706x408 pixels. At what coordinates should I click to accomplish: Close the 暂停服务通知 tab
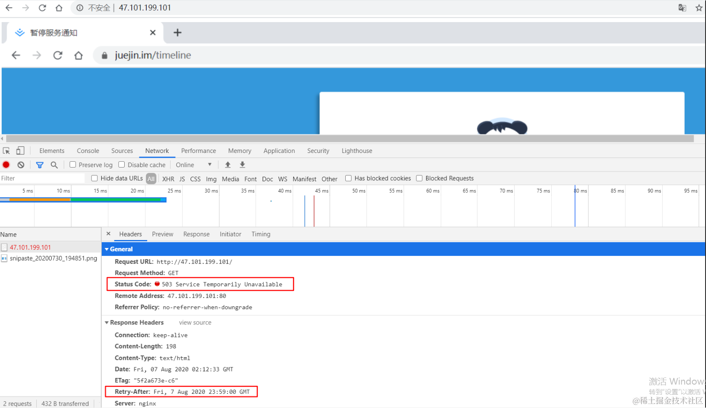[153, 32]
